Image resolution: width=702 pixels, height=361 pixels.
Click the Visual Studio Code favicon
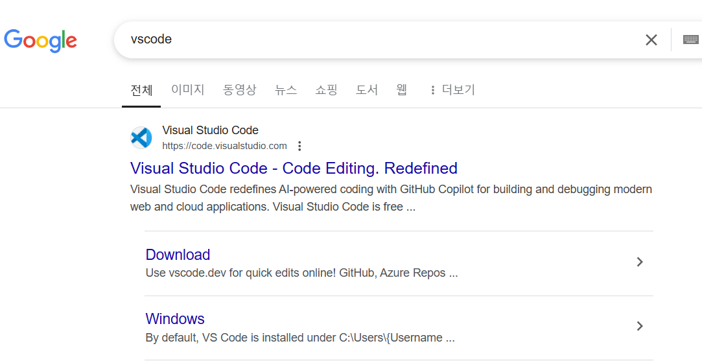point(141,137)
